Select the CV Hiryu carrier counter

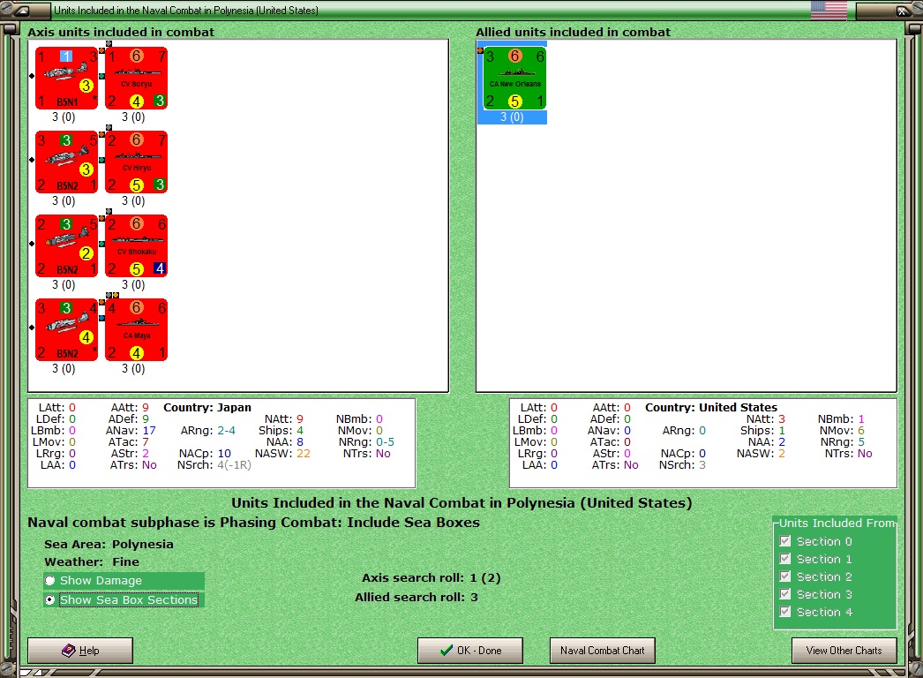tap(137, 162)
